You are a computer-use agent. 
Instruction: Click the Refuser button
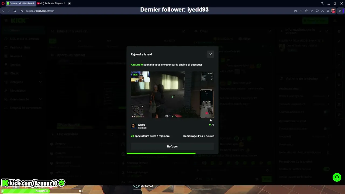coord(172,147)
